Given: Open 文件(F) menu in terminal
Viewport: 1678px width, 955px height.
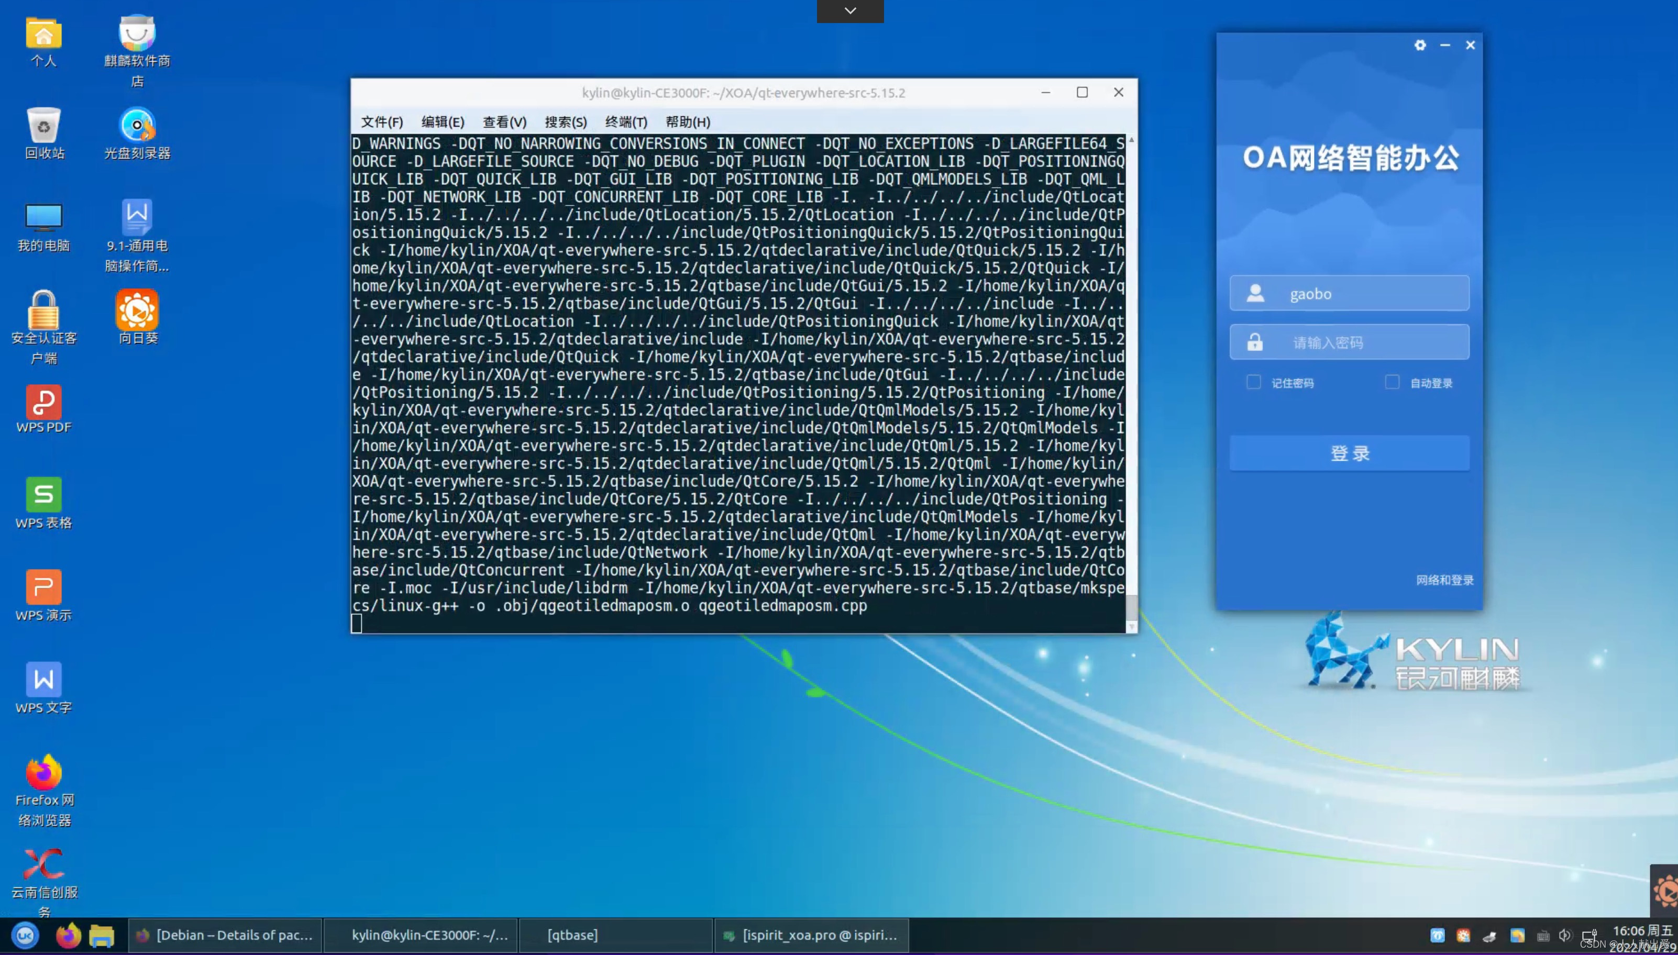Looking at the screenshot, I should click(x=382, y=122).
